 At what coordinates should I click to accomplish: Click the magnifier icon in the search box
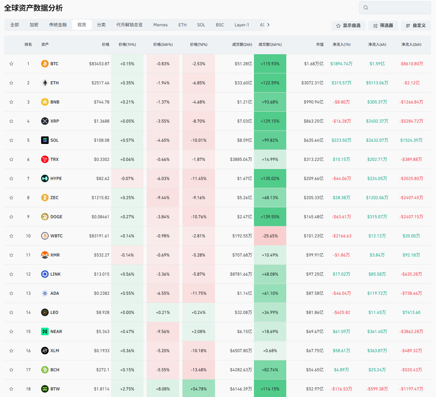[x=366, y=8]
